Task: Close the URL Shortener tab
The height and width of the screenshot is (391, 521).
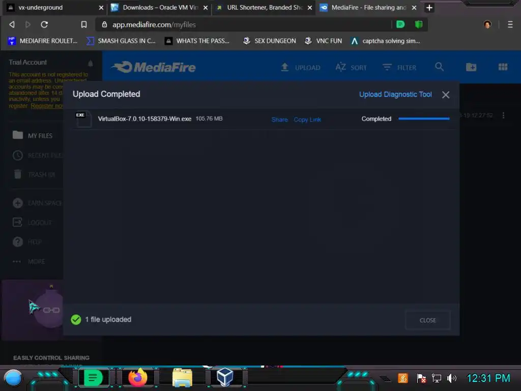Action: pyautogui.click(x=310, y=8)
